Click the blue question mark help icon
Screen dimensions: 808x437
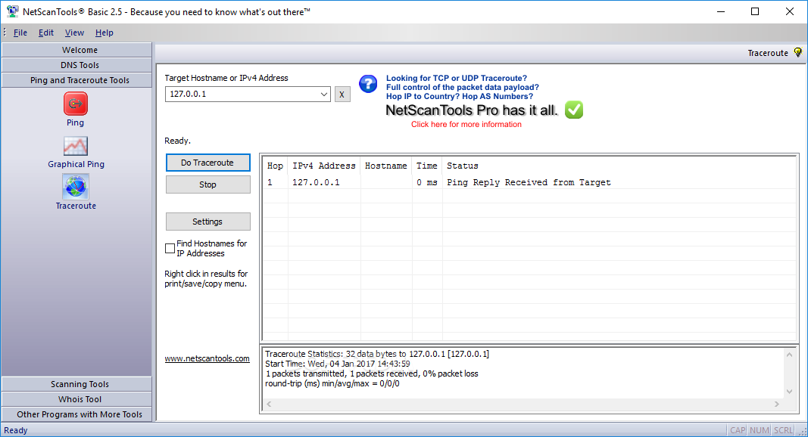tap(368, 83)
